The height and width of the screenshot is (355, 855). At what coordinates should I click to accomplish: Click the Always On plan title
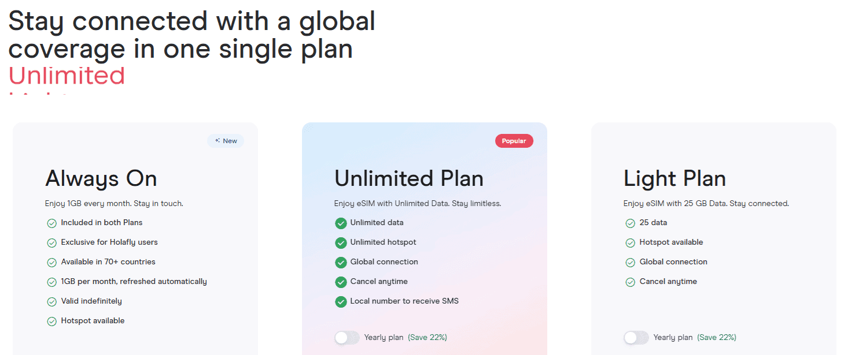101,178
